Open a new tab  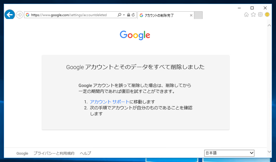[x=198, y=15]
